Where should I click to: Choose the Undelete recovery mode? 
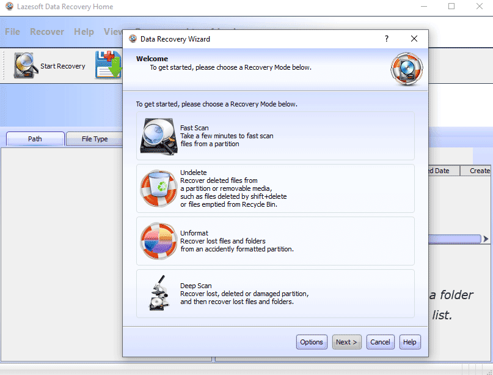pyautogui.click(x=276, y=188)
